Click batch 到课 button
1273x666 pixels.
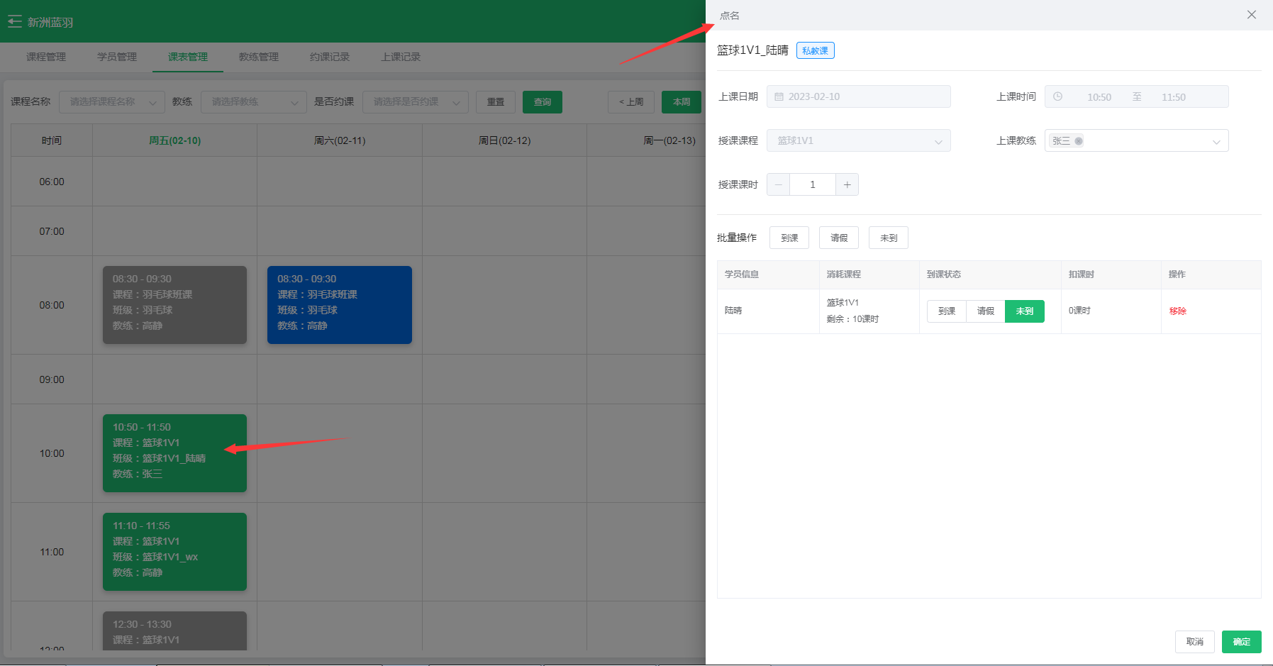click(789, 238)
